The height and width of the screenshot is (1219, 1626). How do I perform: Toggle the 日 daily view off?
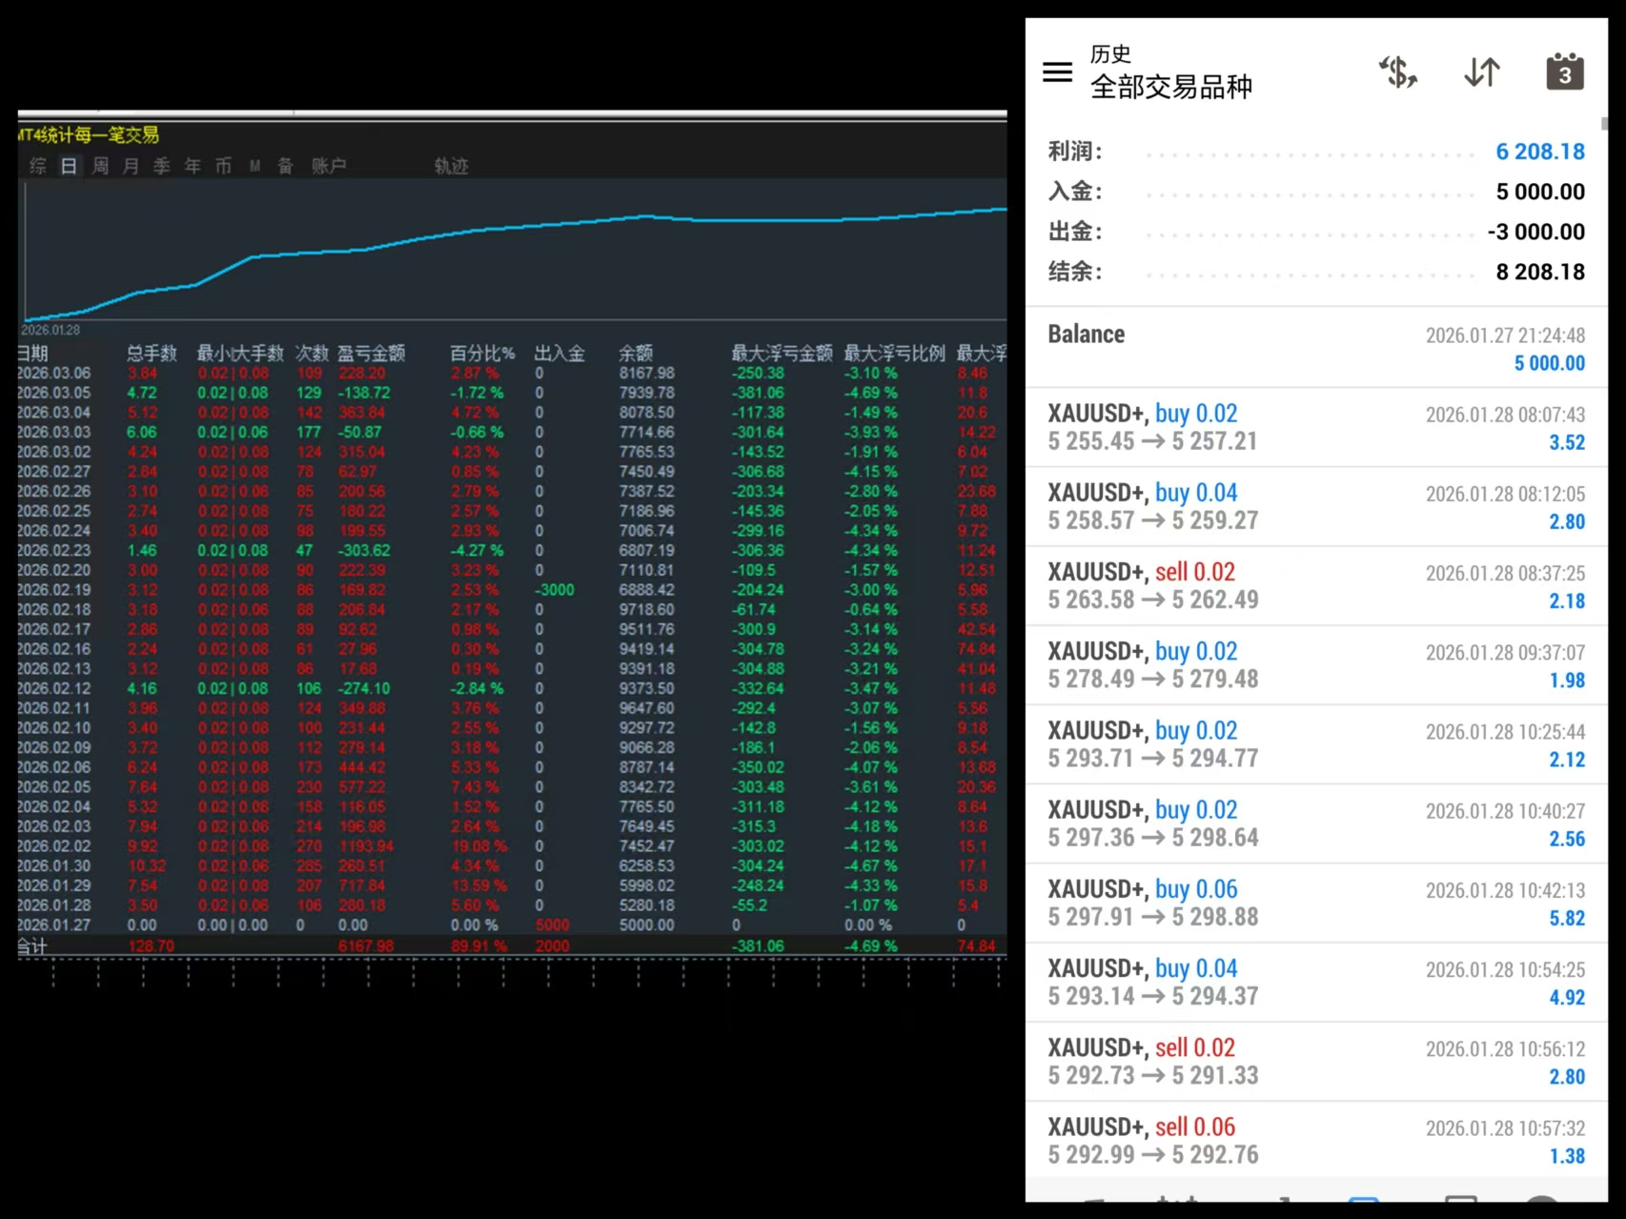(x=67, y=165)
